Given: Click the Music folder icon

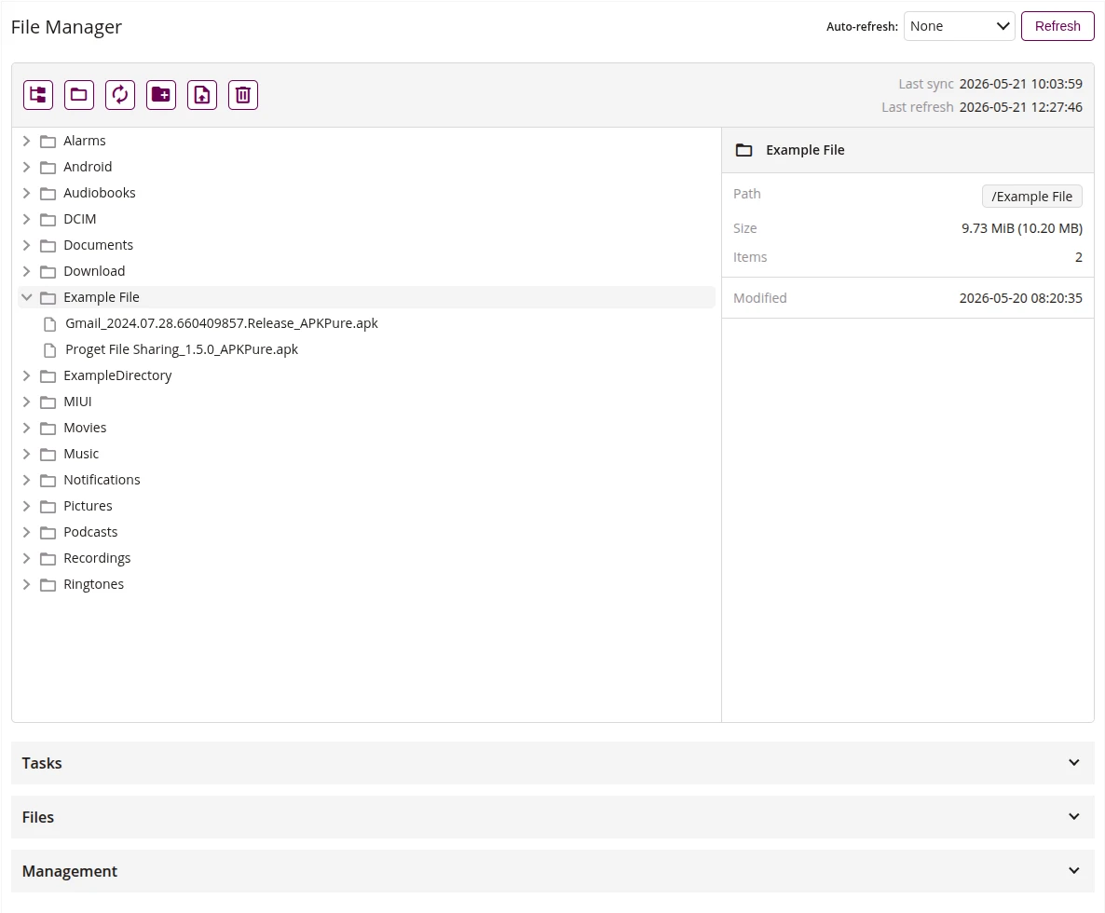Looking at the screenshot, I should point(48,455).
